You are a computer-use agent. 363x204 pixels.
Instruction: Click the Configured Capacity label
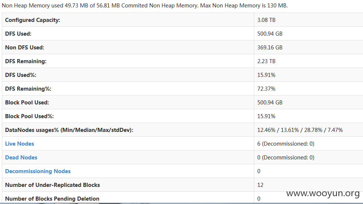32,20
